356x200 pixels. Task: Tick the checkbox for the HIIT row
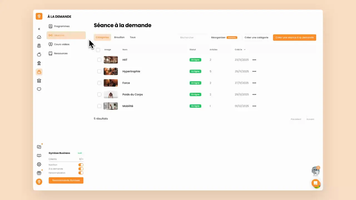pos(99,60)
